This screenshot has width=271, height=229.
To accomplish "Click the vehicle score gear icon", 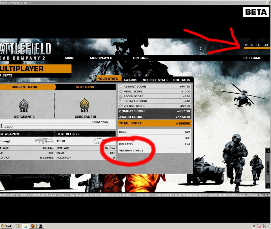I will [121, 106].
